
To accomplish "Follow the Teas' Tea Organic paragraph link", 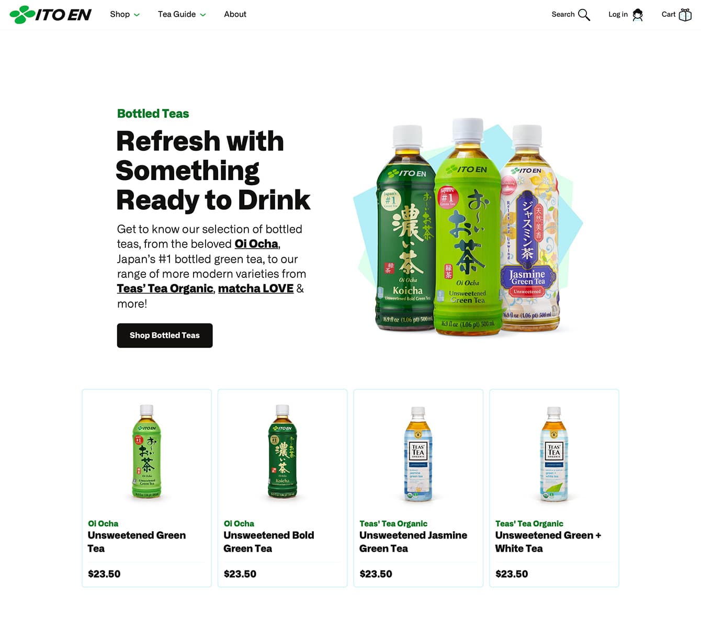I will point(165,288).
